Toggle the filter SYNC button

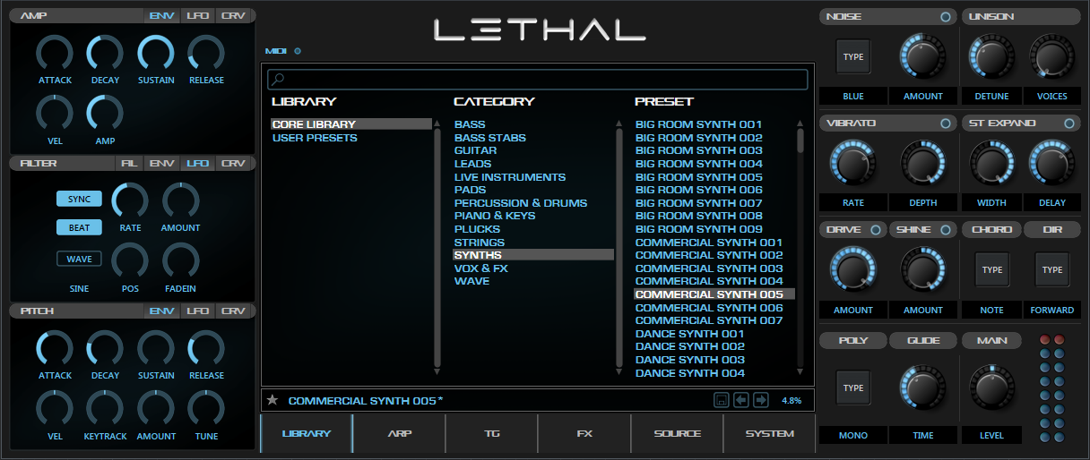[79, 199]
